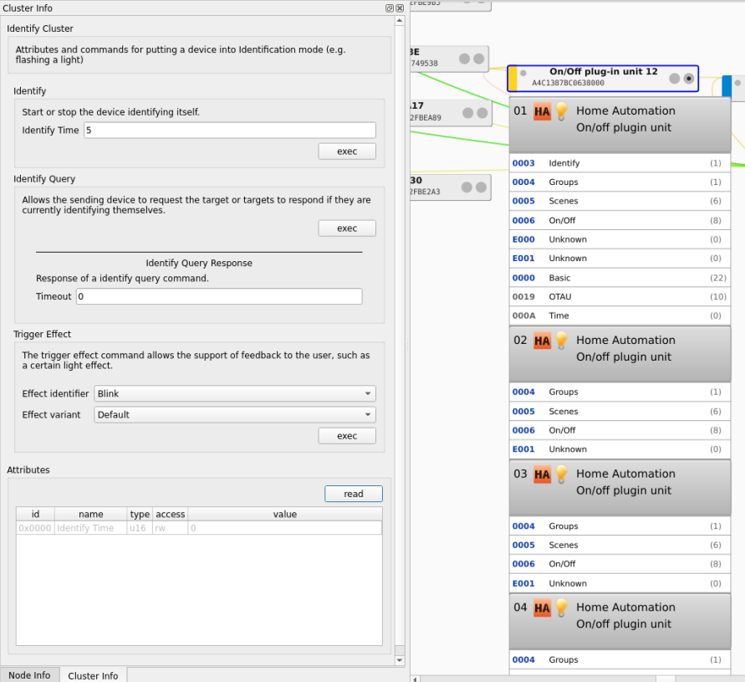This screenshot has width=745, height=682.
Task: Click the read attributes button
Action: (354, 494)
